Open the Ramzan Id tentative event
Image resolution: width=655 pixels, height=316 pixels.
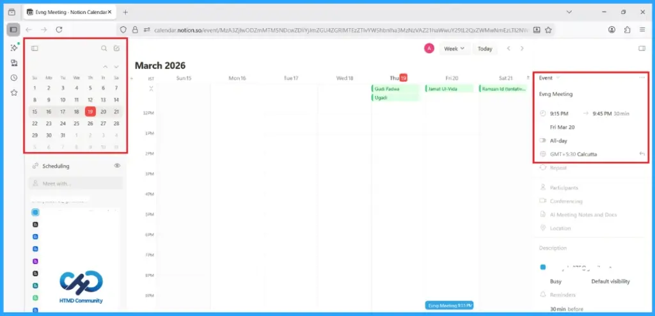[503, 89]
